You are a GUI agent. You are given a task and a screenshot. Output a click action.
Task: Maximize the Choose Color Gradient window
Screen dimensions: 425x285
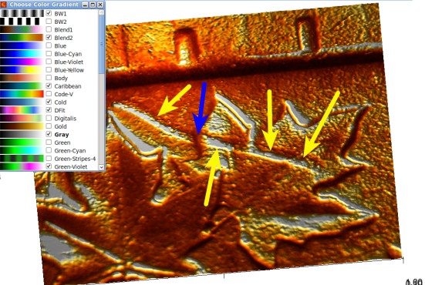coord(93,5)
